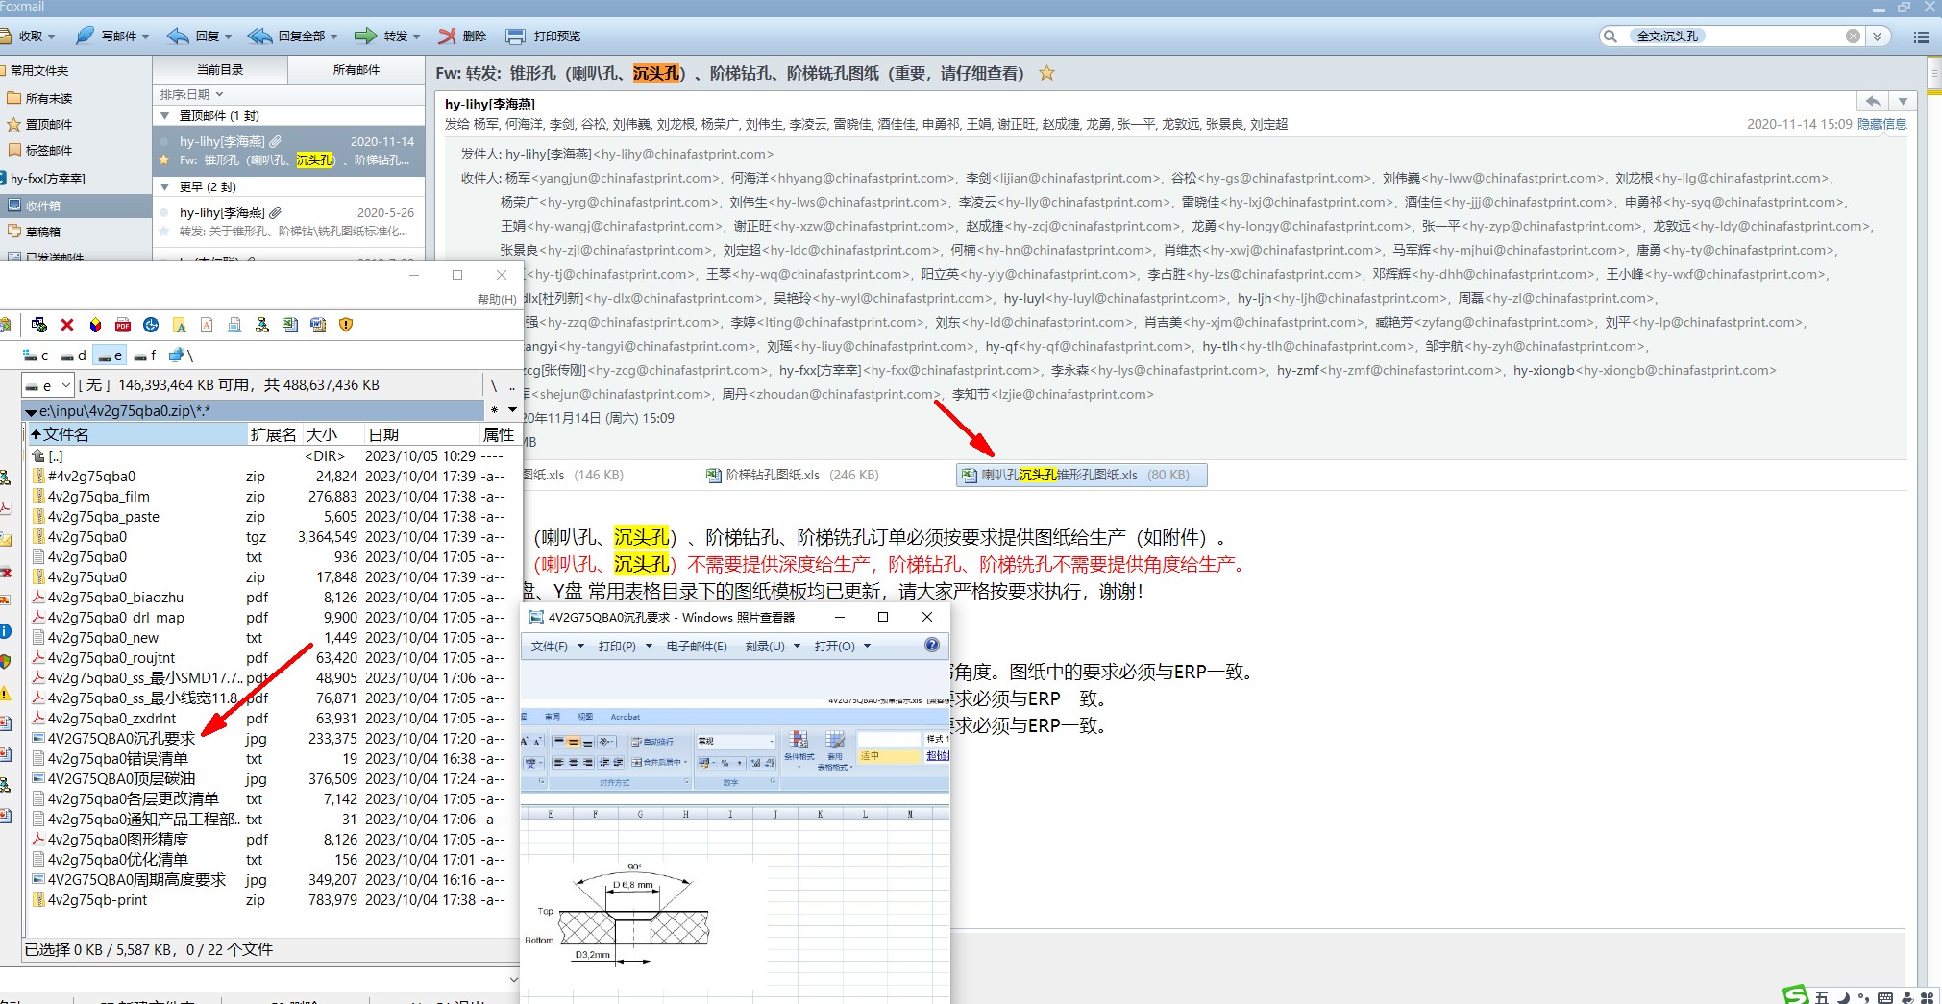This screenshot has width=1942, height=1004.
Task: Click the photo viewer help question icon
Action: tap(931, 646)
